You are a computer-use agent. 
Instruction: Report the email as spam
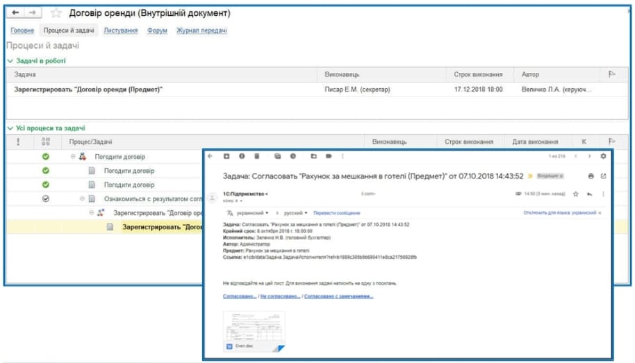242,156
